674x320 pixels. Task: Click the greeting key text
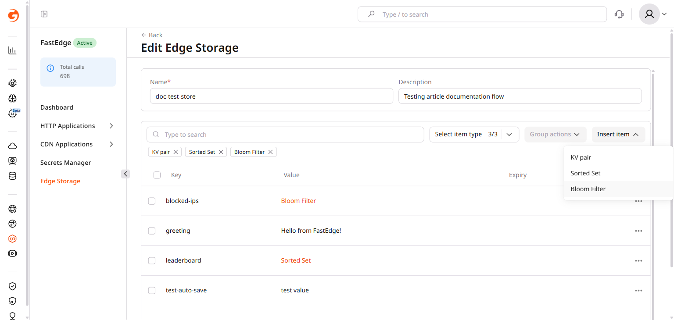point(178,231)
